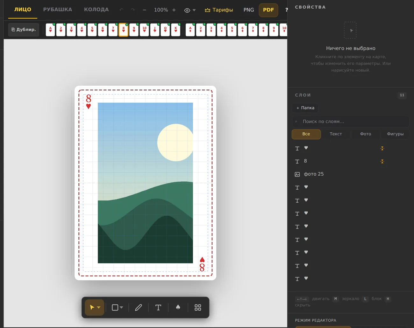This screenshot has width=414, height=328.
Task: Filter layers by Фото
Action: coord(366,134)
